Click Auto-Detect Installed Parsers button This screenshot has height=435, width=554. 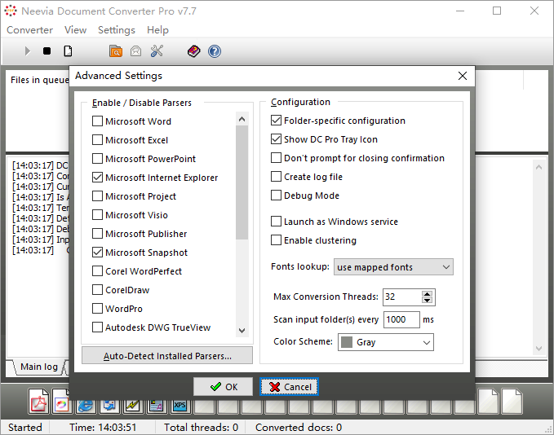tap(167, 356)
